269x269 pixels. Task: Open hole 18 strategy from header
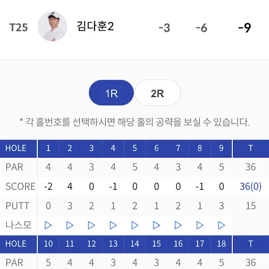[x=221, y=244]
